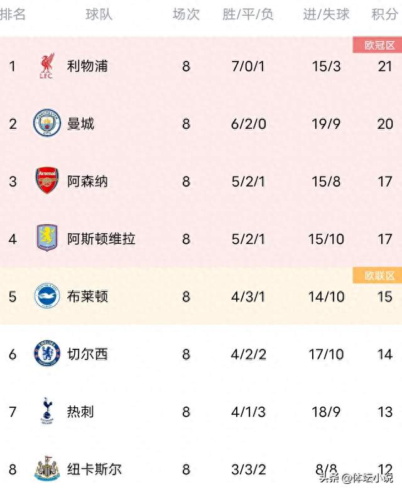Viewport: 402px width, 492px height.
Task: Select the Chelsea club crest
Action: (x=46, y=354)
